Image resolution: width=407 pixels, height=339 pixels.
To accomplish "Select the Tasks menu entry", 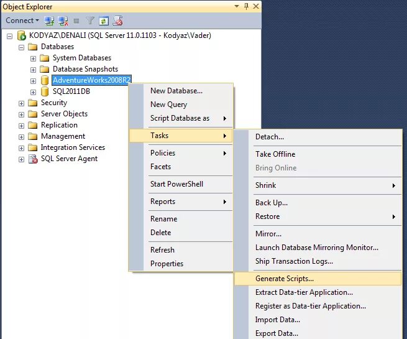I will click(x=181, y=136).
